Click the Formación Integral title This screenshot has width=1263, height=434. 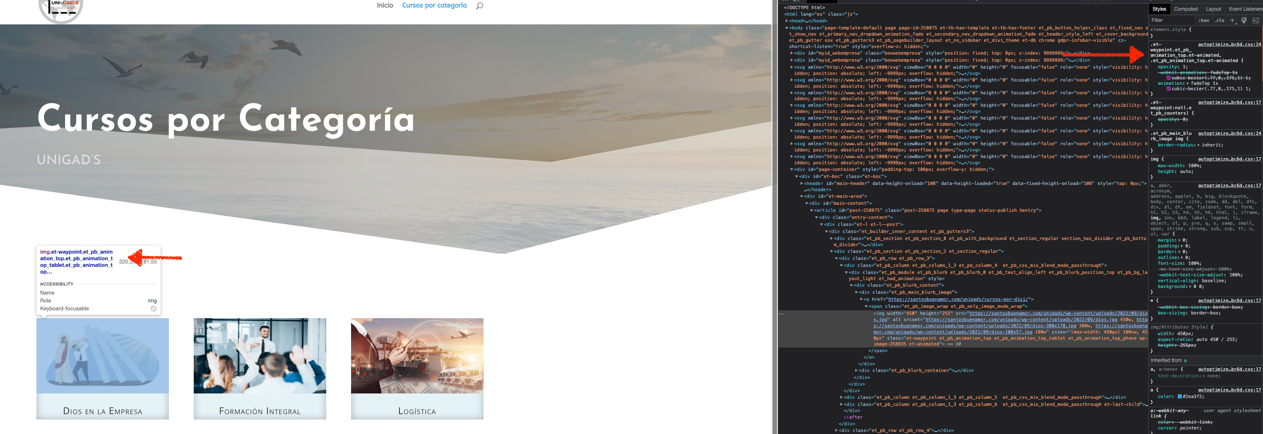pyautogui.click(x=260, y=411)
